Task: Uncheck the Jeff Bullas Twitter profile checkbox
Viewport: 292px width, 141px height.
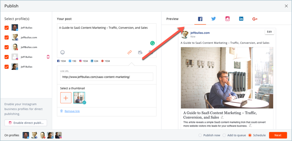Action: [x=6, y=28]
